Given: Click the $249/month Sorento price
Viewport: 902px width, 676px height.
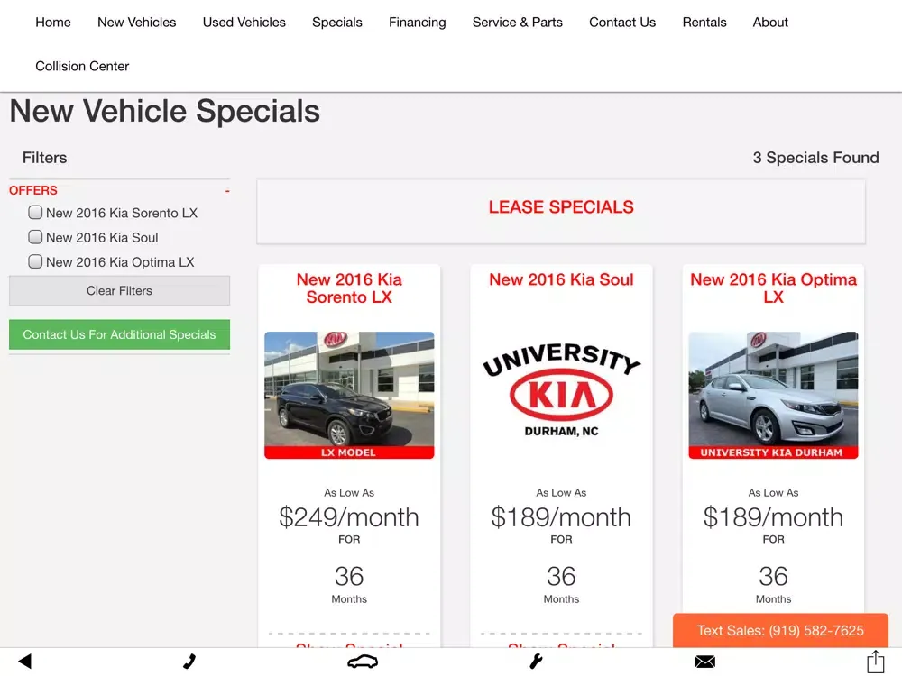Looking at the screenshot, I should [349, 517].
